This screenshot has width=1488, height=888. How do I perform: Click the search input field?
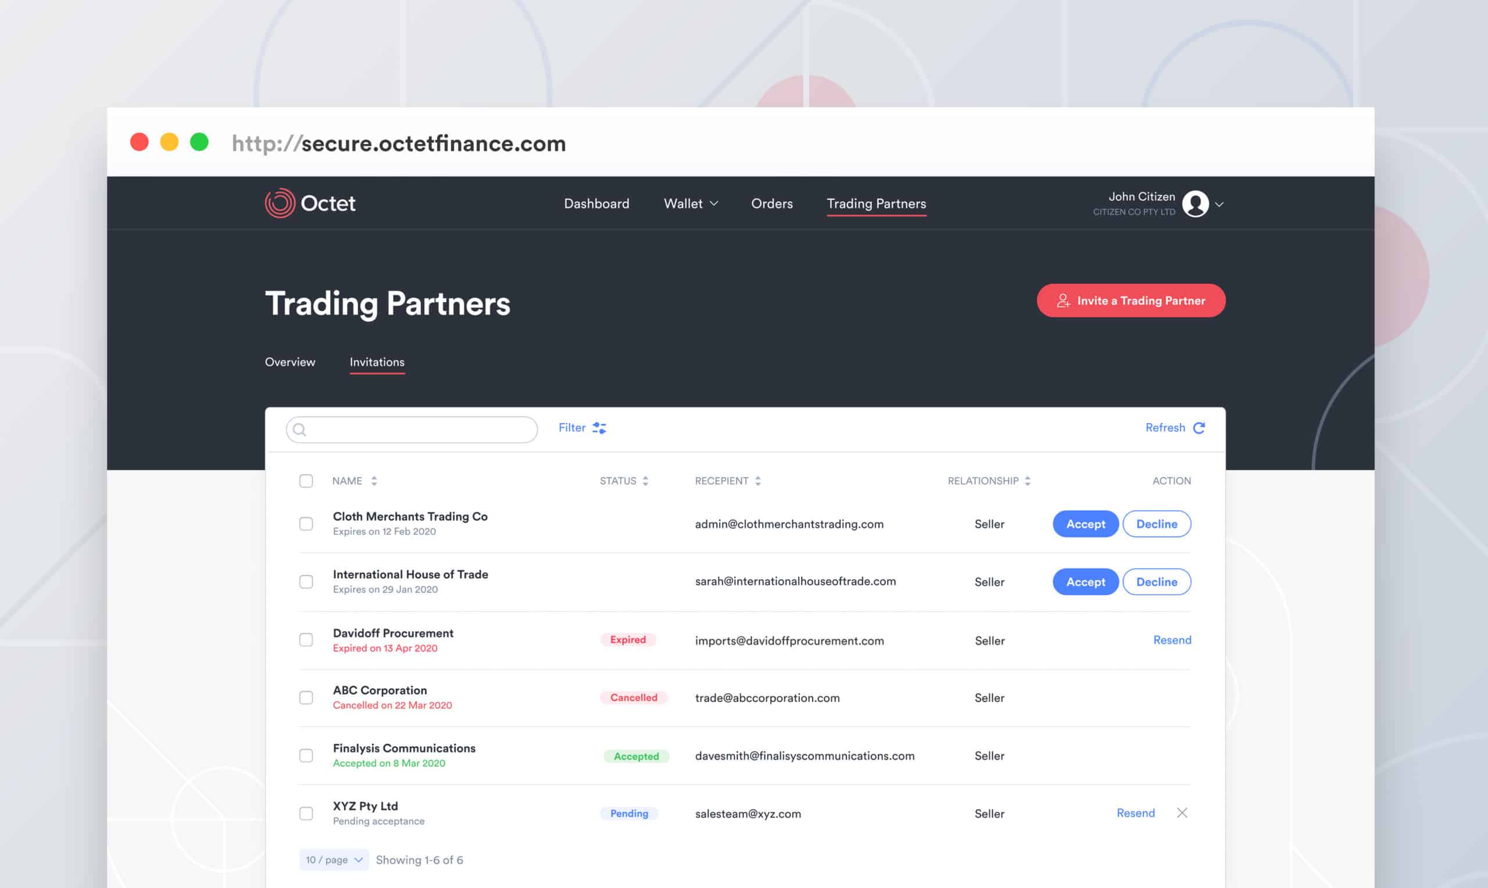[412, 429]
